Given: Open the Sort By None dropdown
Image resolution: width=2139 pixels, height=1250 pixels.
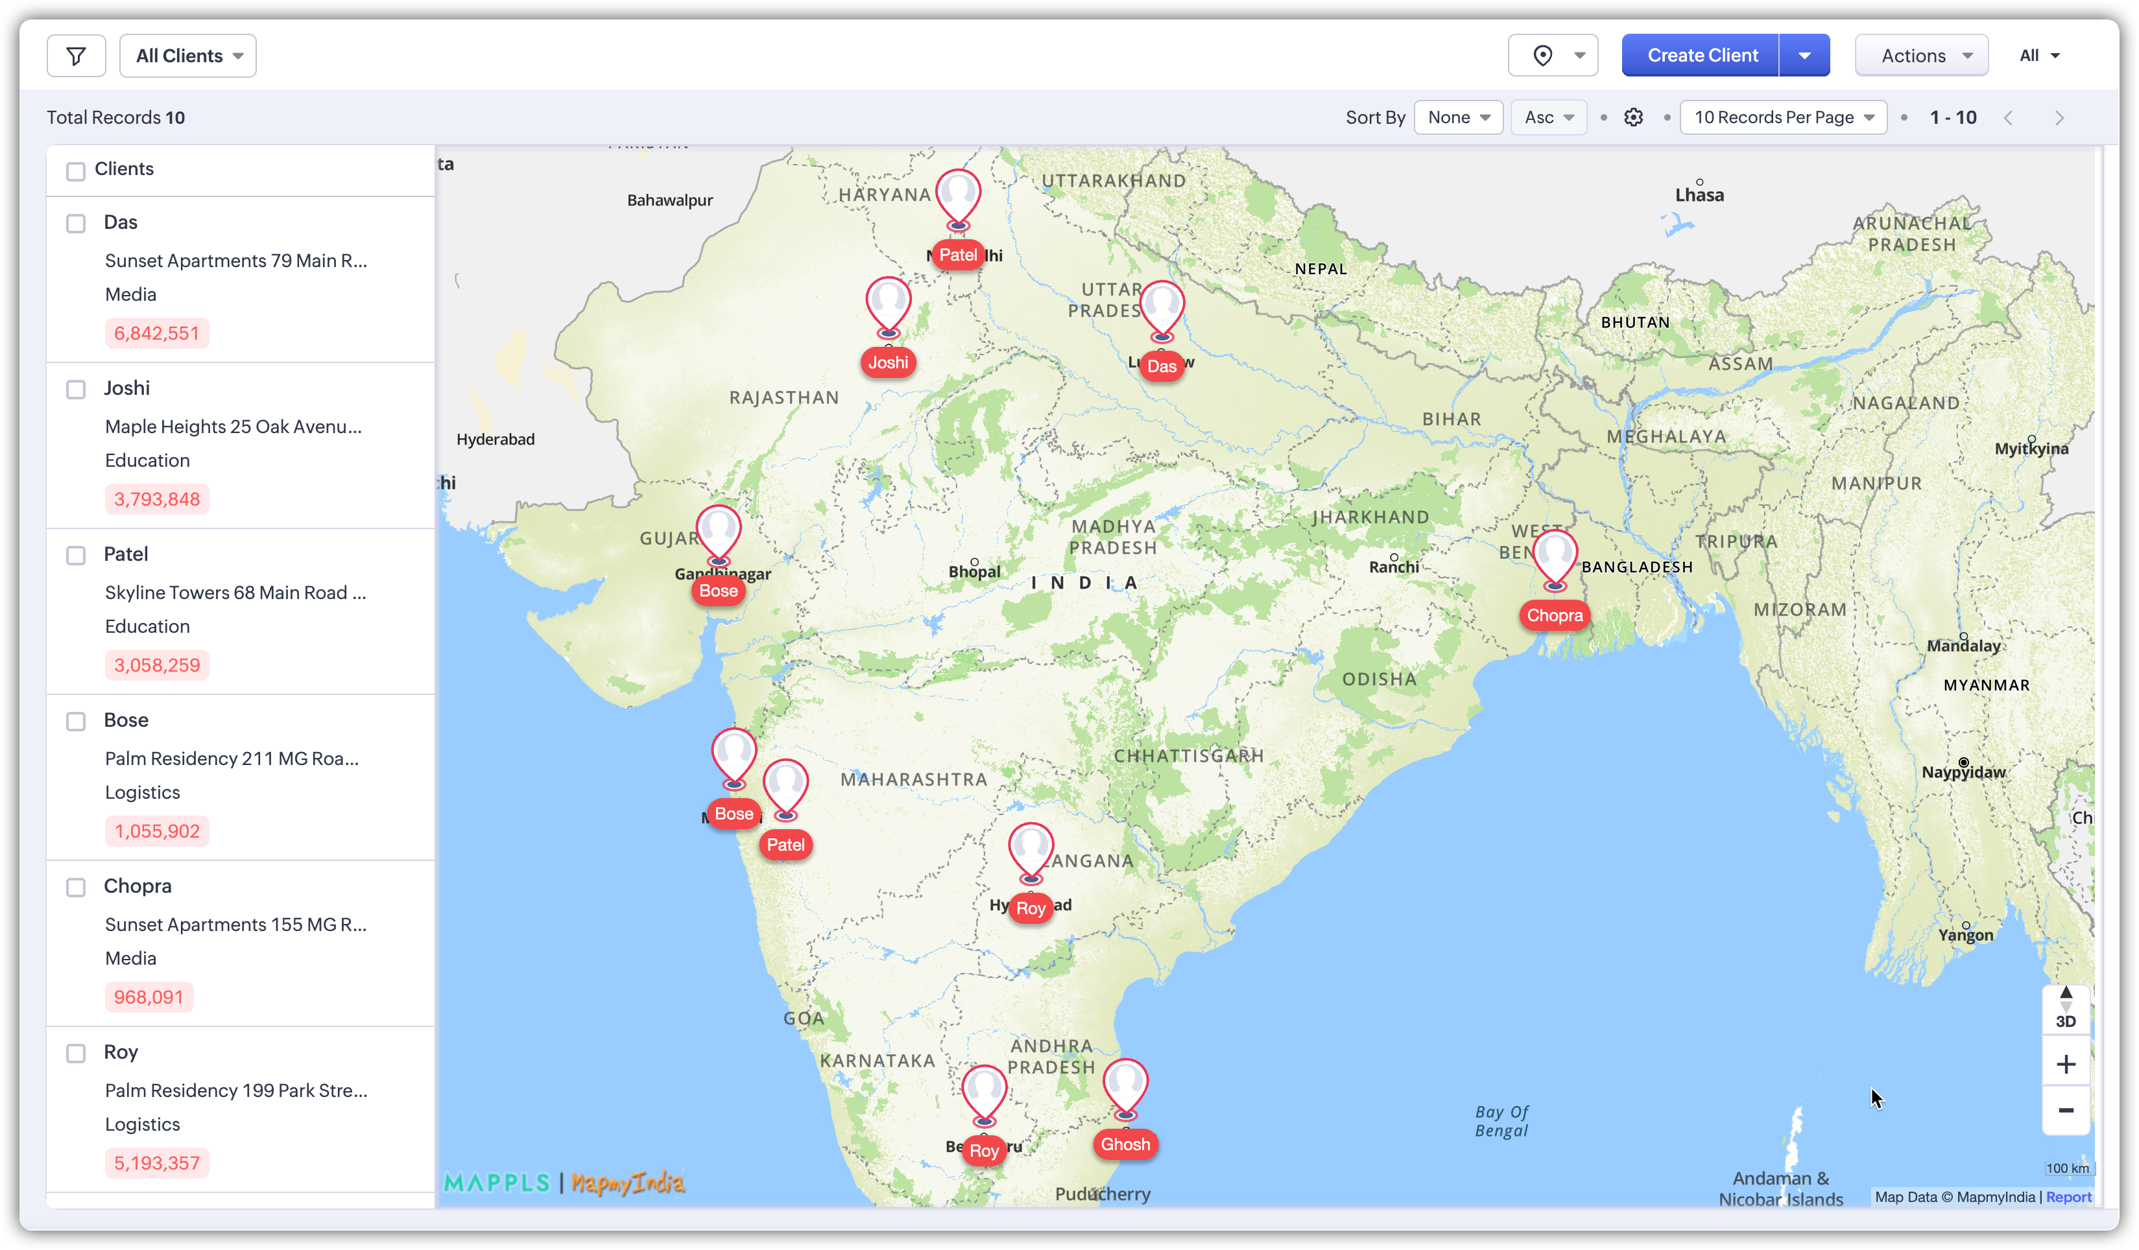Looking at the screenshot, I should click(1457, 117).
